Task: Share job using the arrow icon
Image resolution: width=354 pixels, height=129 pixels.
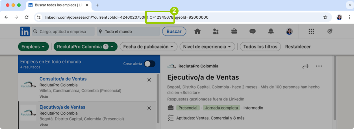Action: coord(305,66)
